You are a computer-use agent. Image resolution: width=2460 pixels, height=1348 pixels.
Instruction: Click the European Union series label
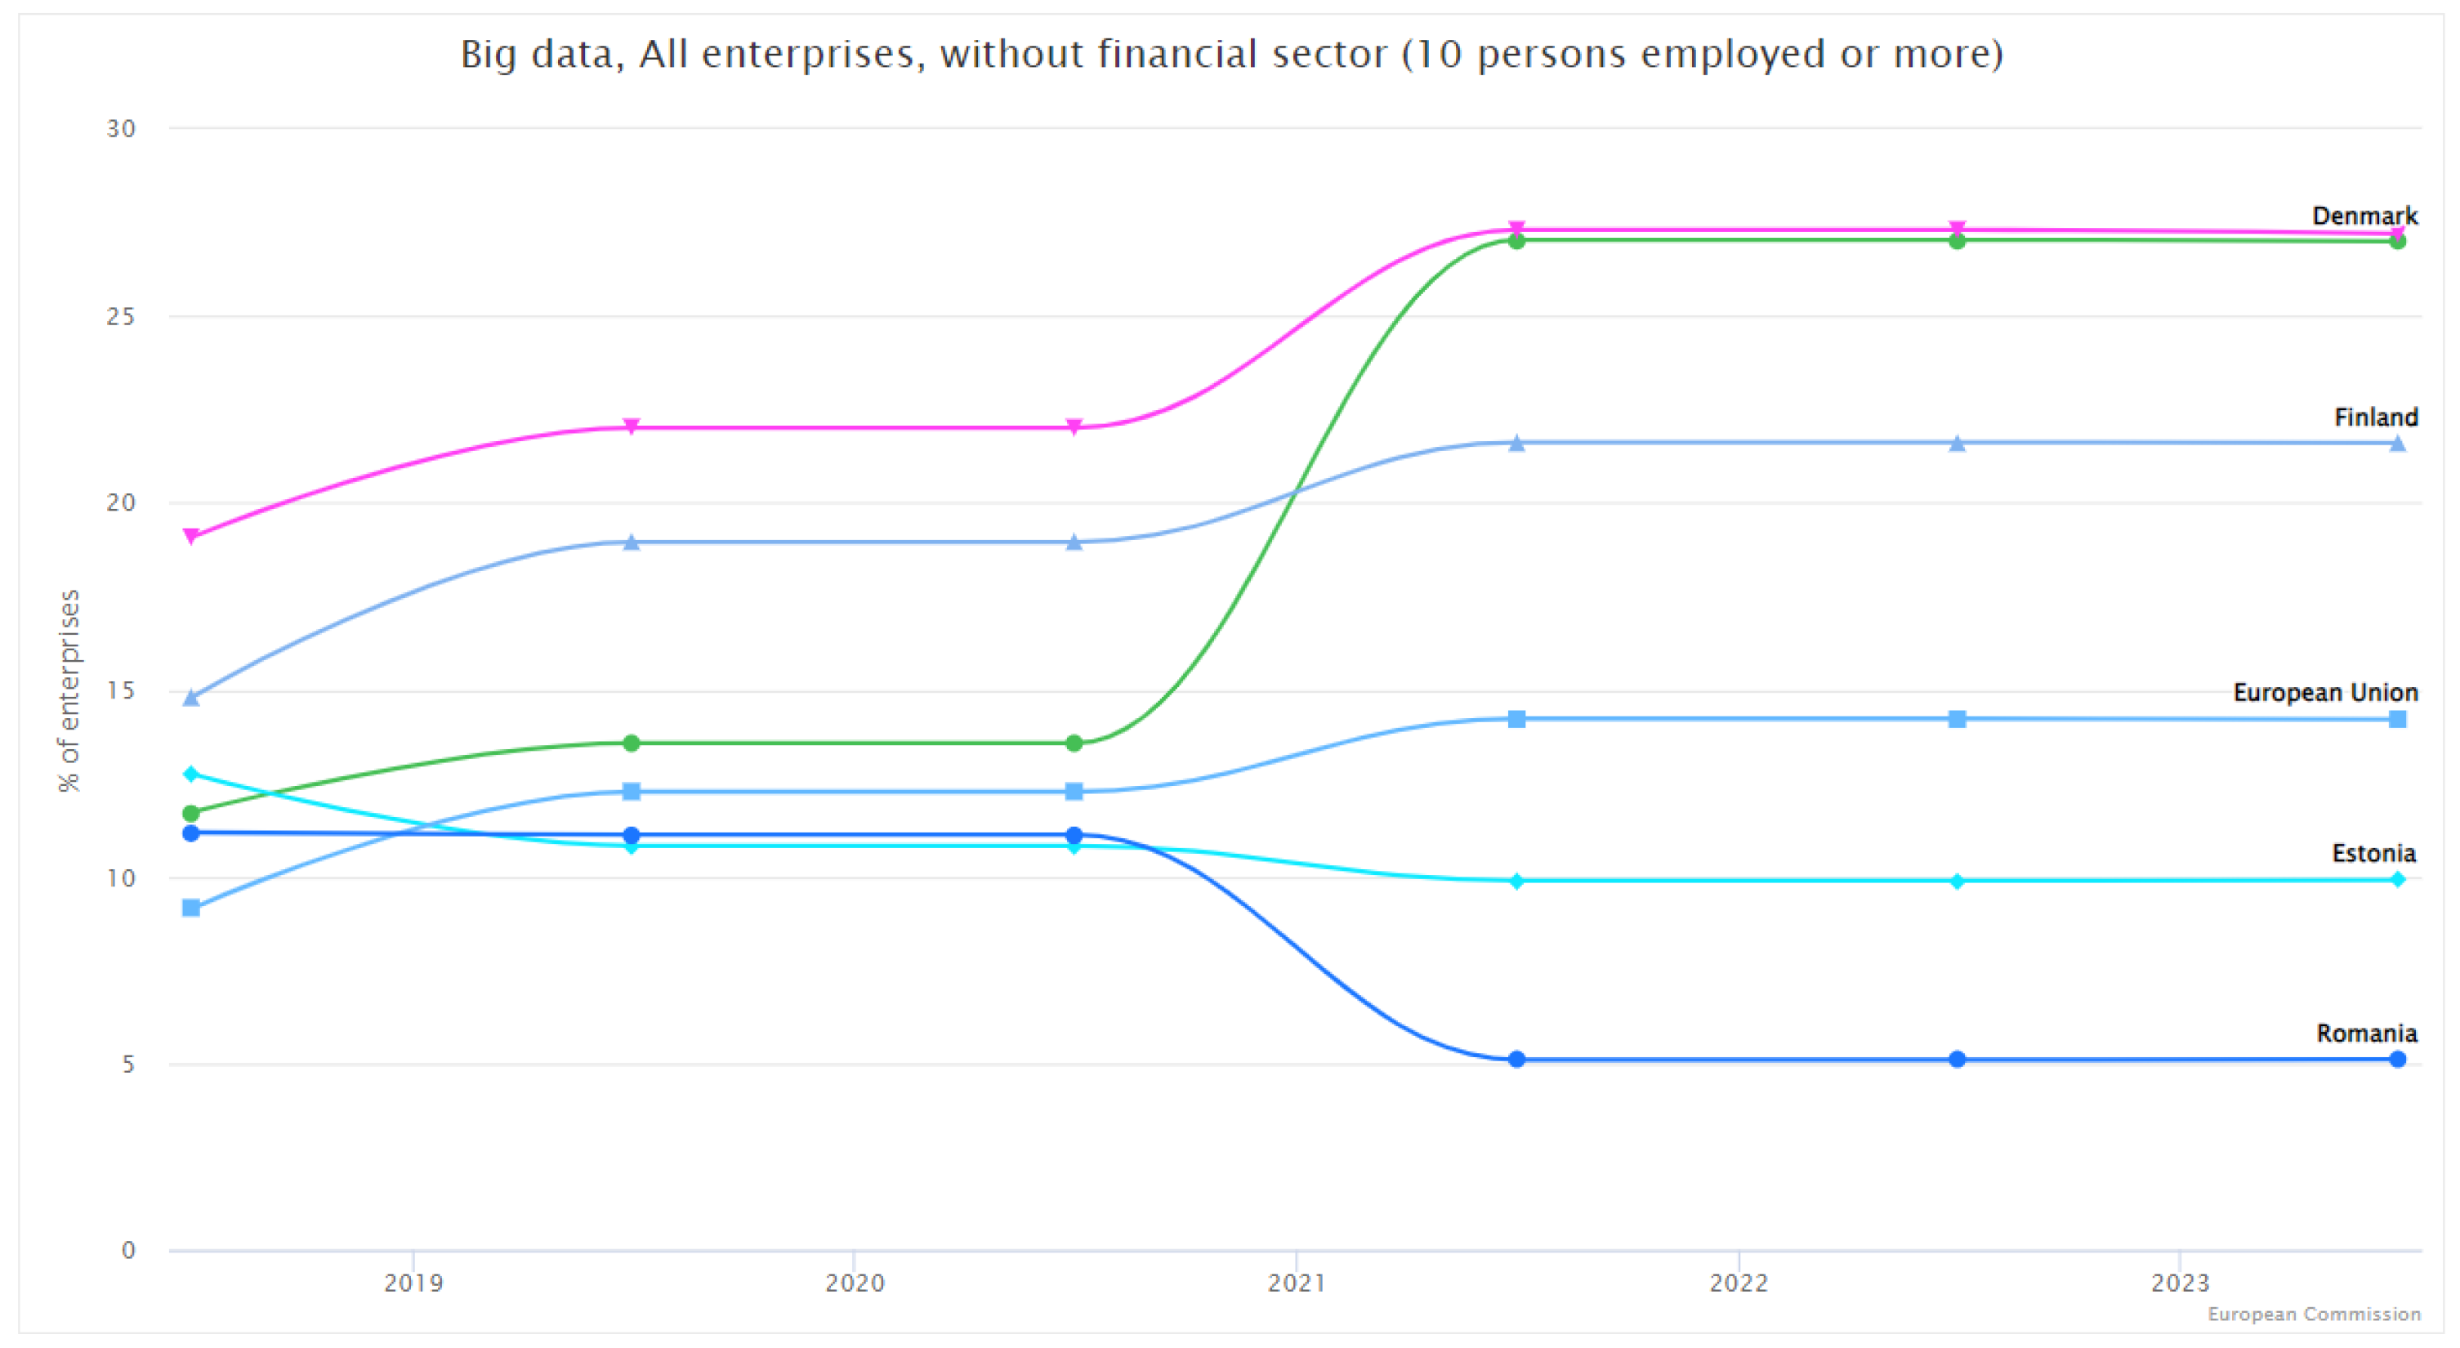tap(2324, 692)
